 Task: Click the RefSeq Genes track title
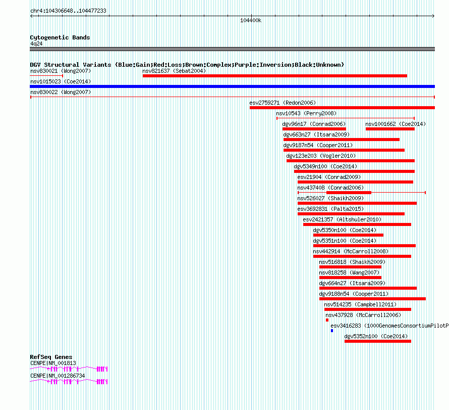[x=51, y=357]
